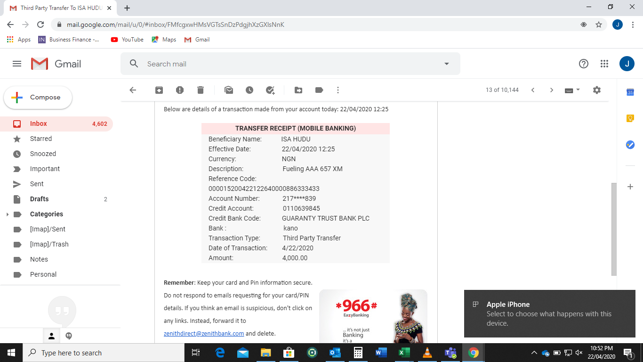643x362 pixels.
Task: Show Hangouts contacts person icon
Action: (52, 336)
